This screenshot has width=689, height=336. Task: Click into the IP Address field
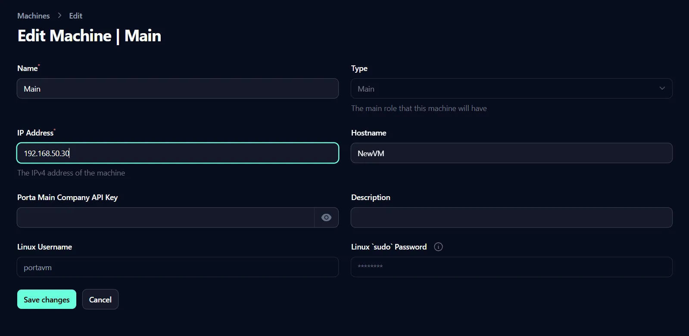178,153
